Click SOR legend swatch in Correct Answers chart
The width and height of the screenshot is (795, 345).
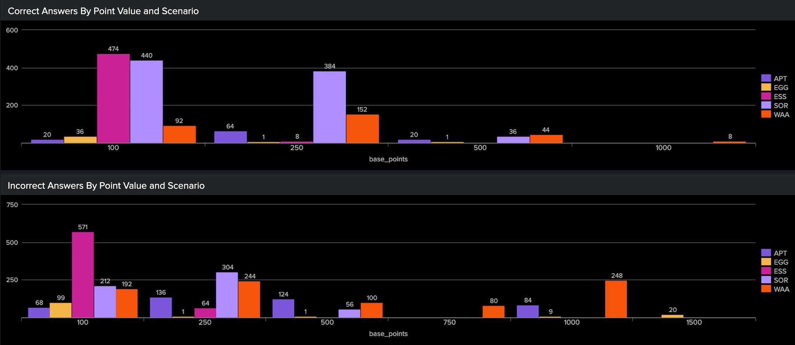pos(766,105)
